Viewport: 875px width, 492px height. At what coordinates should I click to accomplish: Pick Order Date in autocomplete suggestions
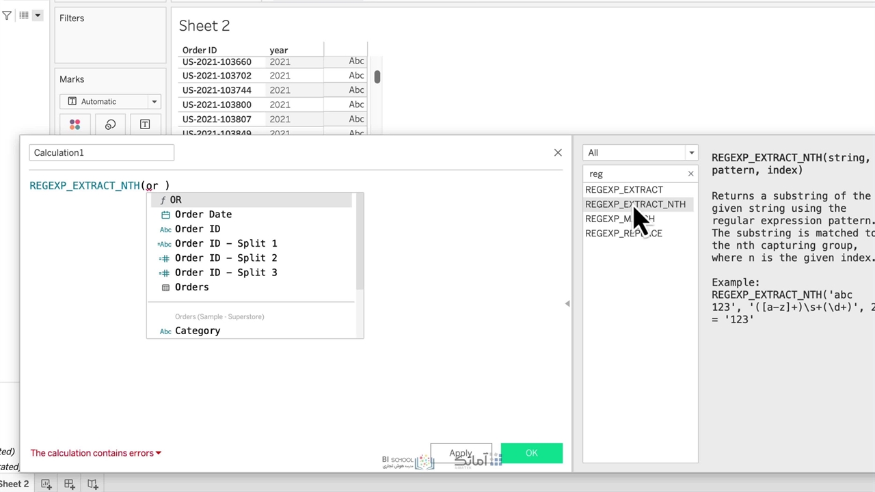(203, 215)
